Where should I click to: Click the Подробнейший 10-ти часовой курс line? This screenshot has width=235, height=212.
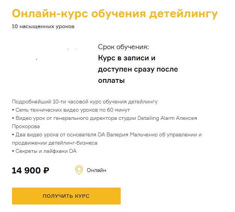85,102
